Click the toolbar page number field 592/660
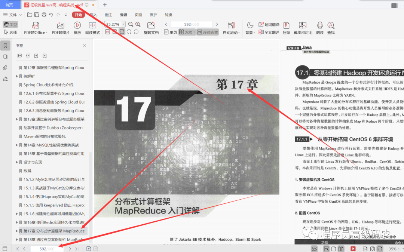Viewport: 404px width, 252px height. click(x=192, y=24)
